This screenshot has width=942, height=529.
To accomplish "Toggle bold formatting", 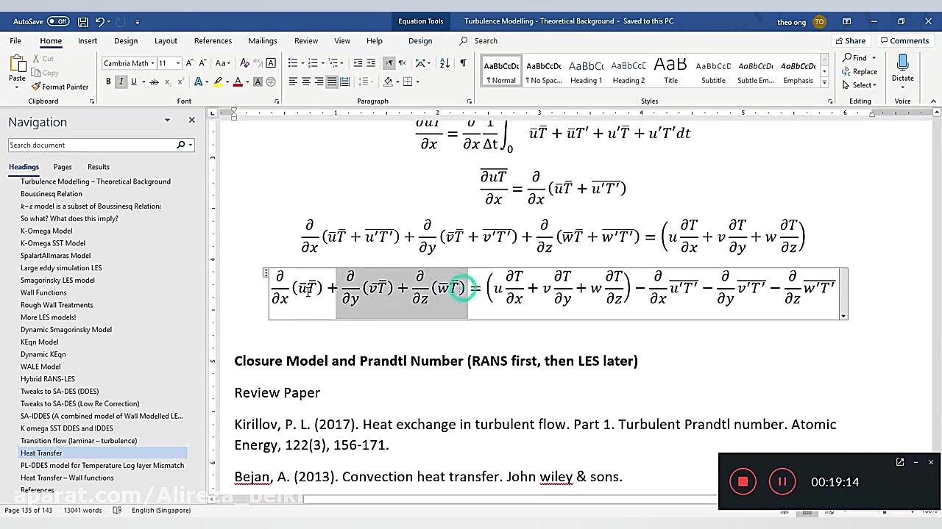I will coord(109,82).
